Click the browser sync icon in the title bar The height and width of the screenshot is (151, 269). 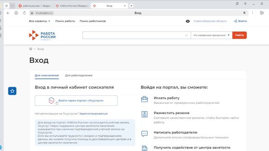(237, 4)
